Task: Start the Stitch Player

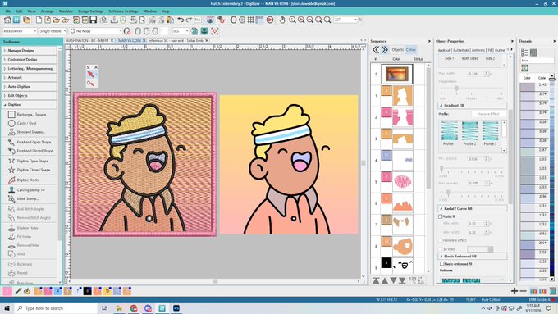Action: point(270,20)
